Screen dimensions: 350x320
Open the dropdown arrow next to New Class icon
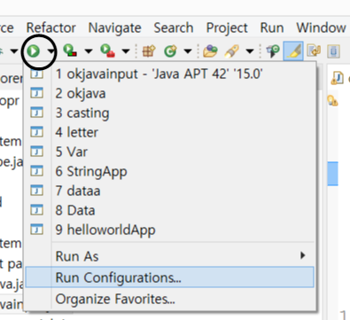[188, 51]
